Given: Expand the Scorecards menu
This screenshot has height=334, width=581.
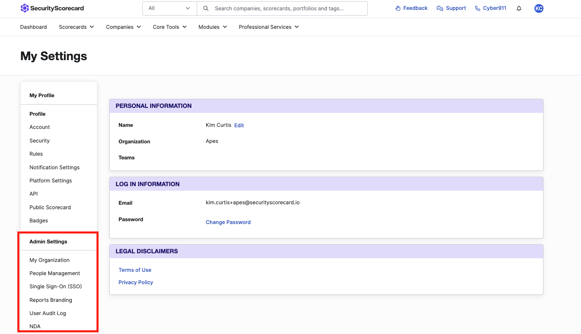Looking at the screenshot, I should point(76,27).
